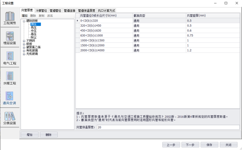Image resolution: width=242 pixels, height=150 pixels.
Task: Proceed with the 下一步 button
Action: tap(190, 145)
